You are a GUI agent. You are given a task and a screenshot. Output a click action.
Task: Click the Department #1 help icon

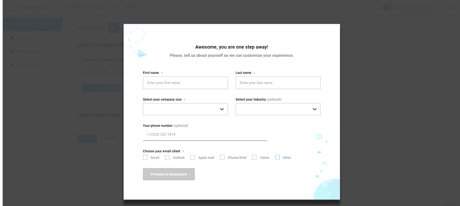(x=103, y=28)
